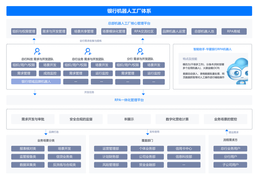This screenshot has height=175, width=259.
Task: Click the down arrow beside 品牌打造
Action: (x=46, y=132)
